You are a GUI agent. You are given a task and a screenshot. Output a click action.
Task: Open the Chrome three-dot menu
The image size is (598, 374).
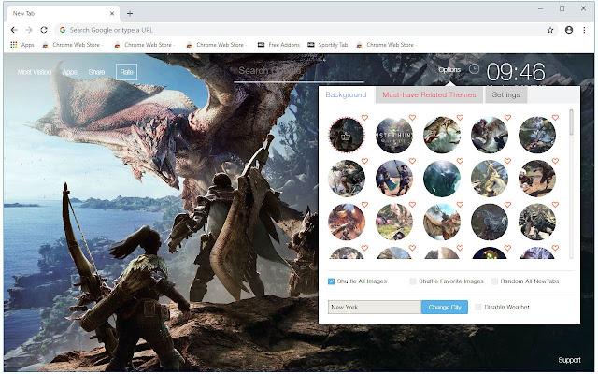pyautogui.click(x=584, y=30)
